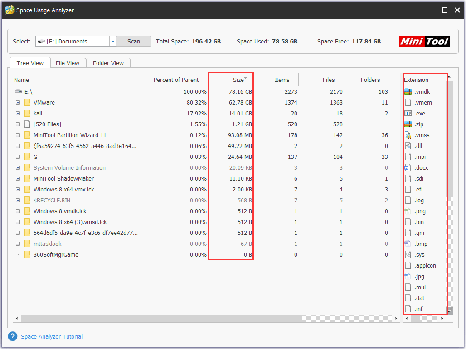Click the MiniTool Partition Wizard 11 folder icon
Screen dimensions: 466x349
click(x=27, y=135)
